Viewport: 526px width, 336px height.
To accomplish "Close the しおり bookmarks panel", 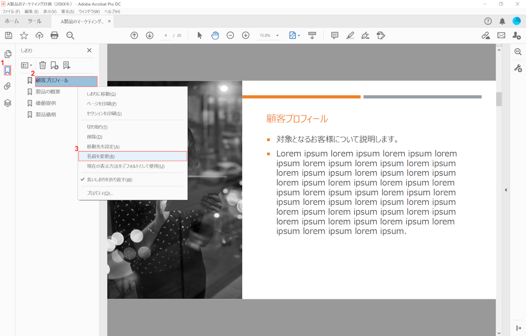I will click(x=89, y=50).
